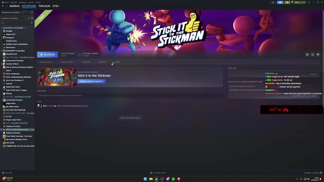Screen dimensions: 324x182
Task: Switch to Big Picture mode icon
Action: pyautogui.click(x=309, y=2)
